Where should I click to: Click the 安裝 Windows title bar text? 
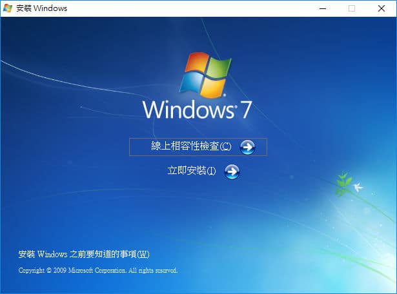42,8
